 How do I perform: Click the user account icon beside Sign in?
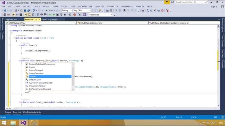(222, 7)
